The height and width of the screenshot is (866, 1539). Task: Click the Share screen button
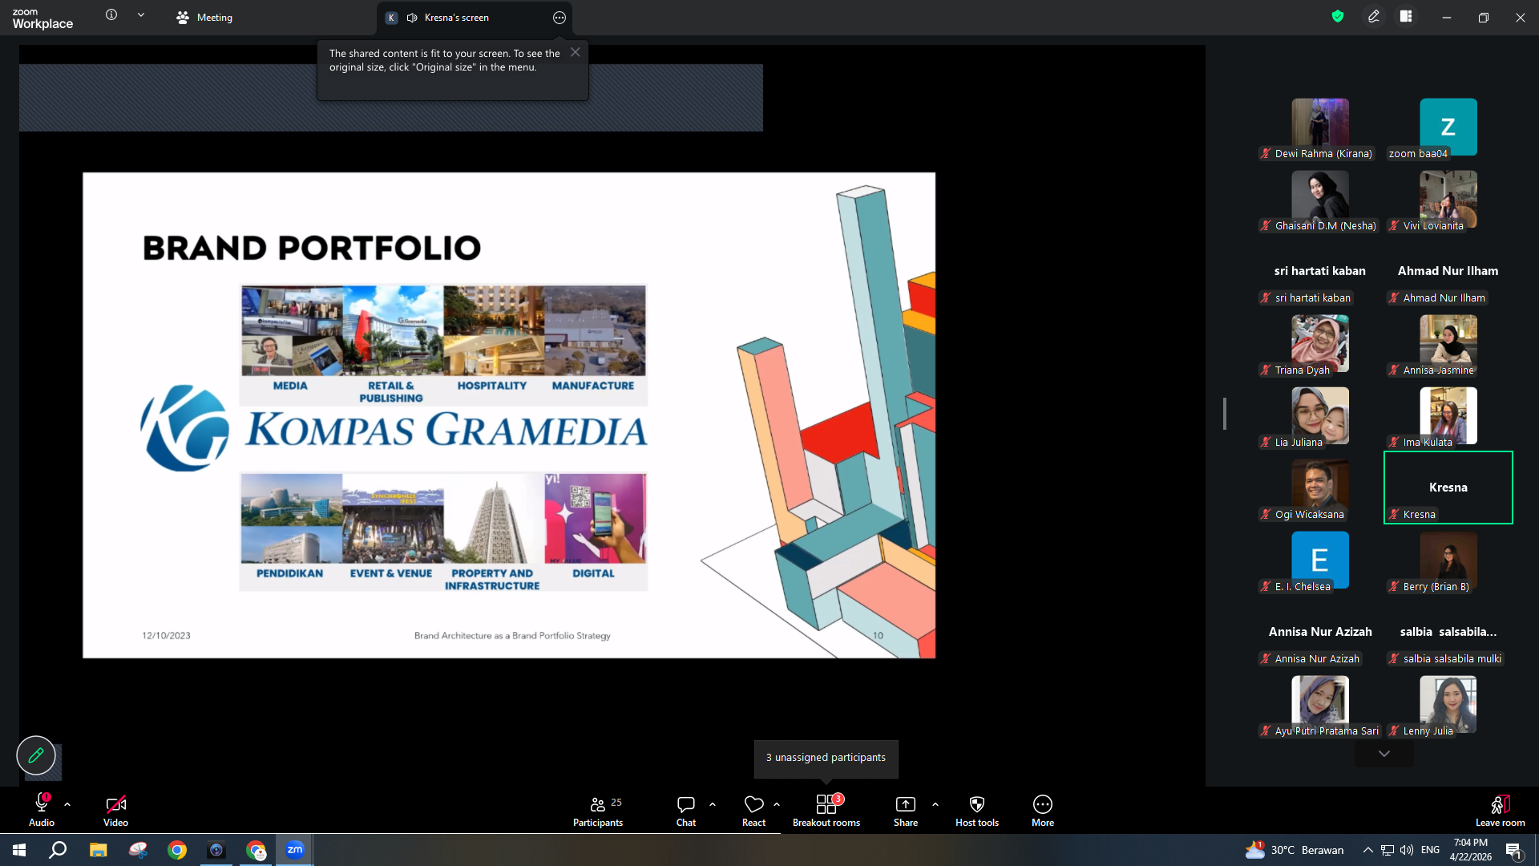tap(906, 810)
